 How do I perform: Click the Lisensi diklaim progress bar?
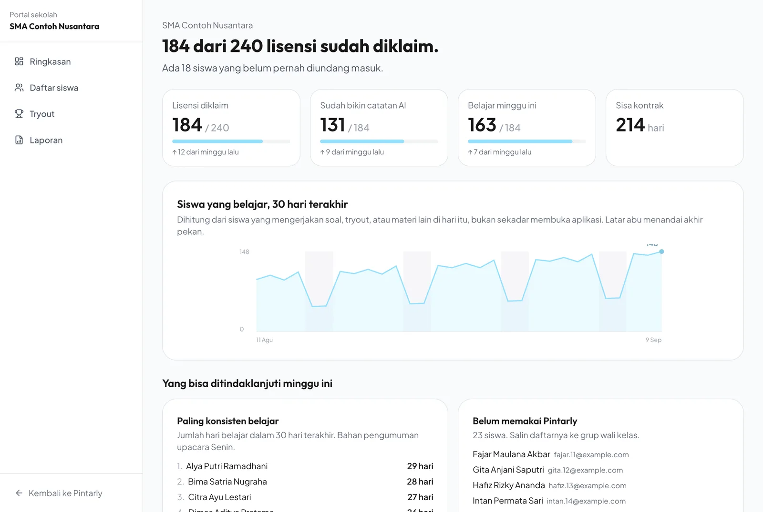[x=231, y=141]
